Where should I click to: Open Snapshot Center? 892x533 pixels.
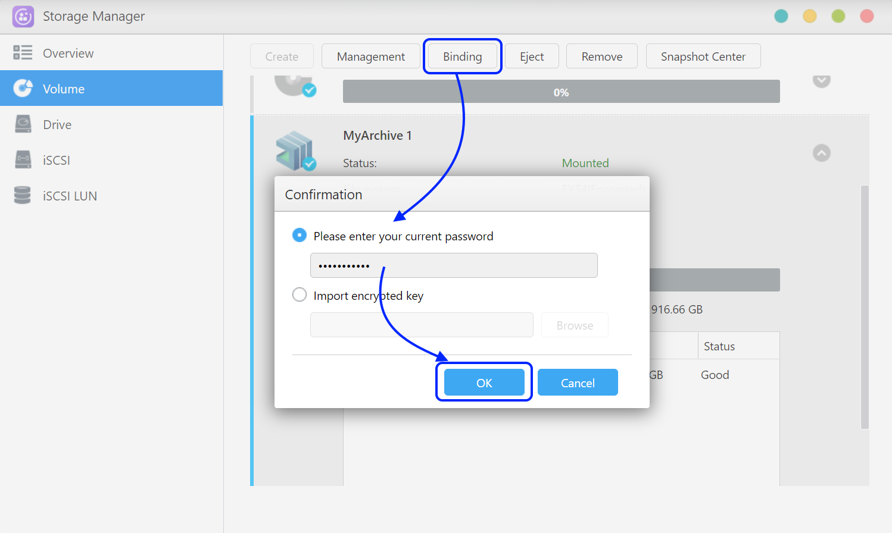pos(703,57)
